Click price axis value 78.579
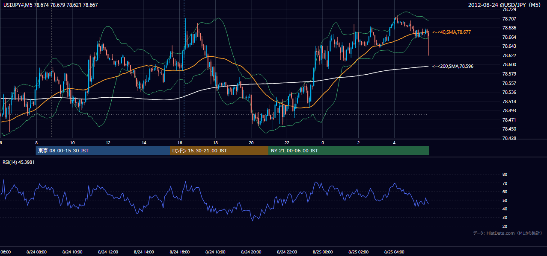This screenshot has height=256, width=547. click(509, 74)
